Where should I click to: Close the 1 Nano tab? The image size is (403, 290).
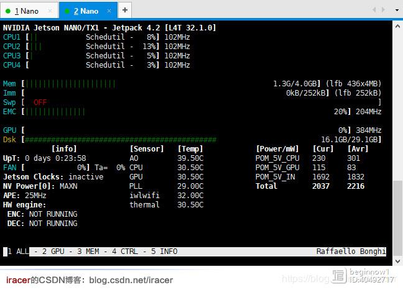coord(50,11)
